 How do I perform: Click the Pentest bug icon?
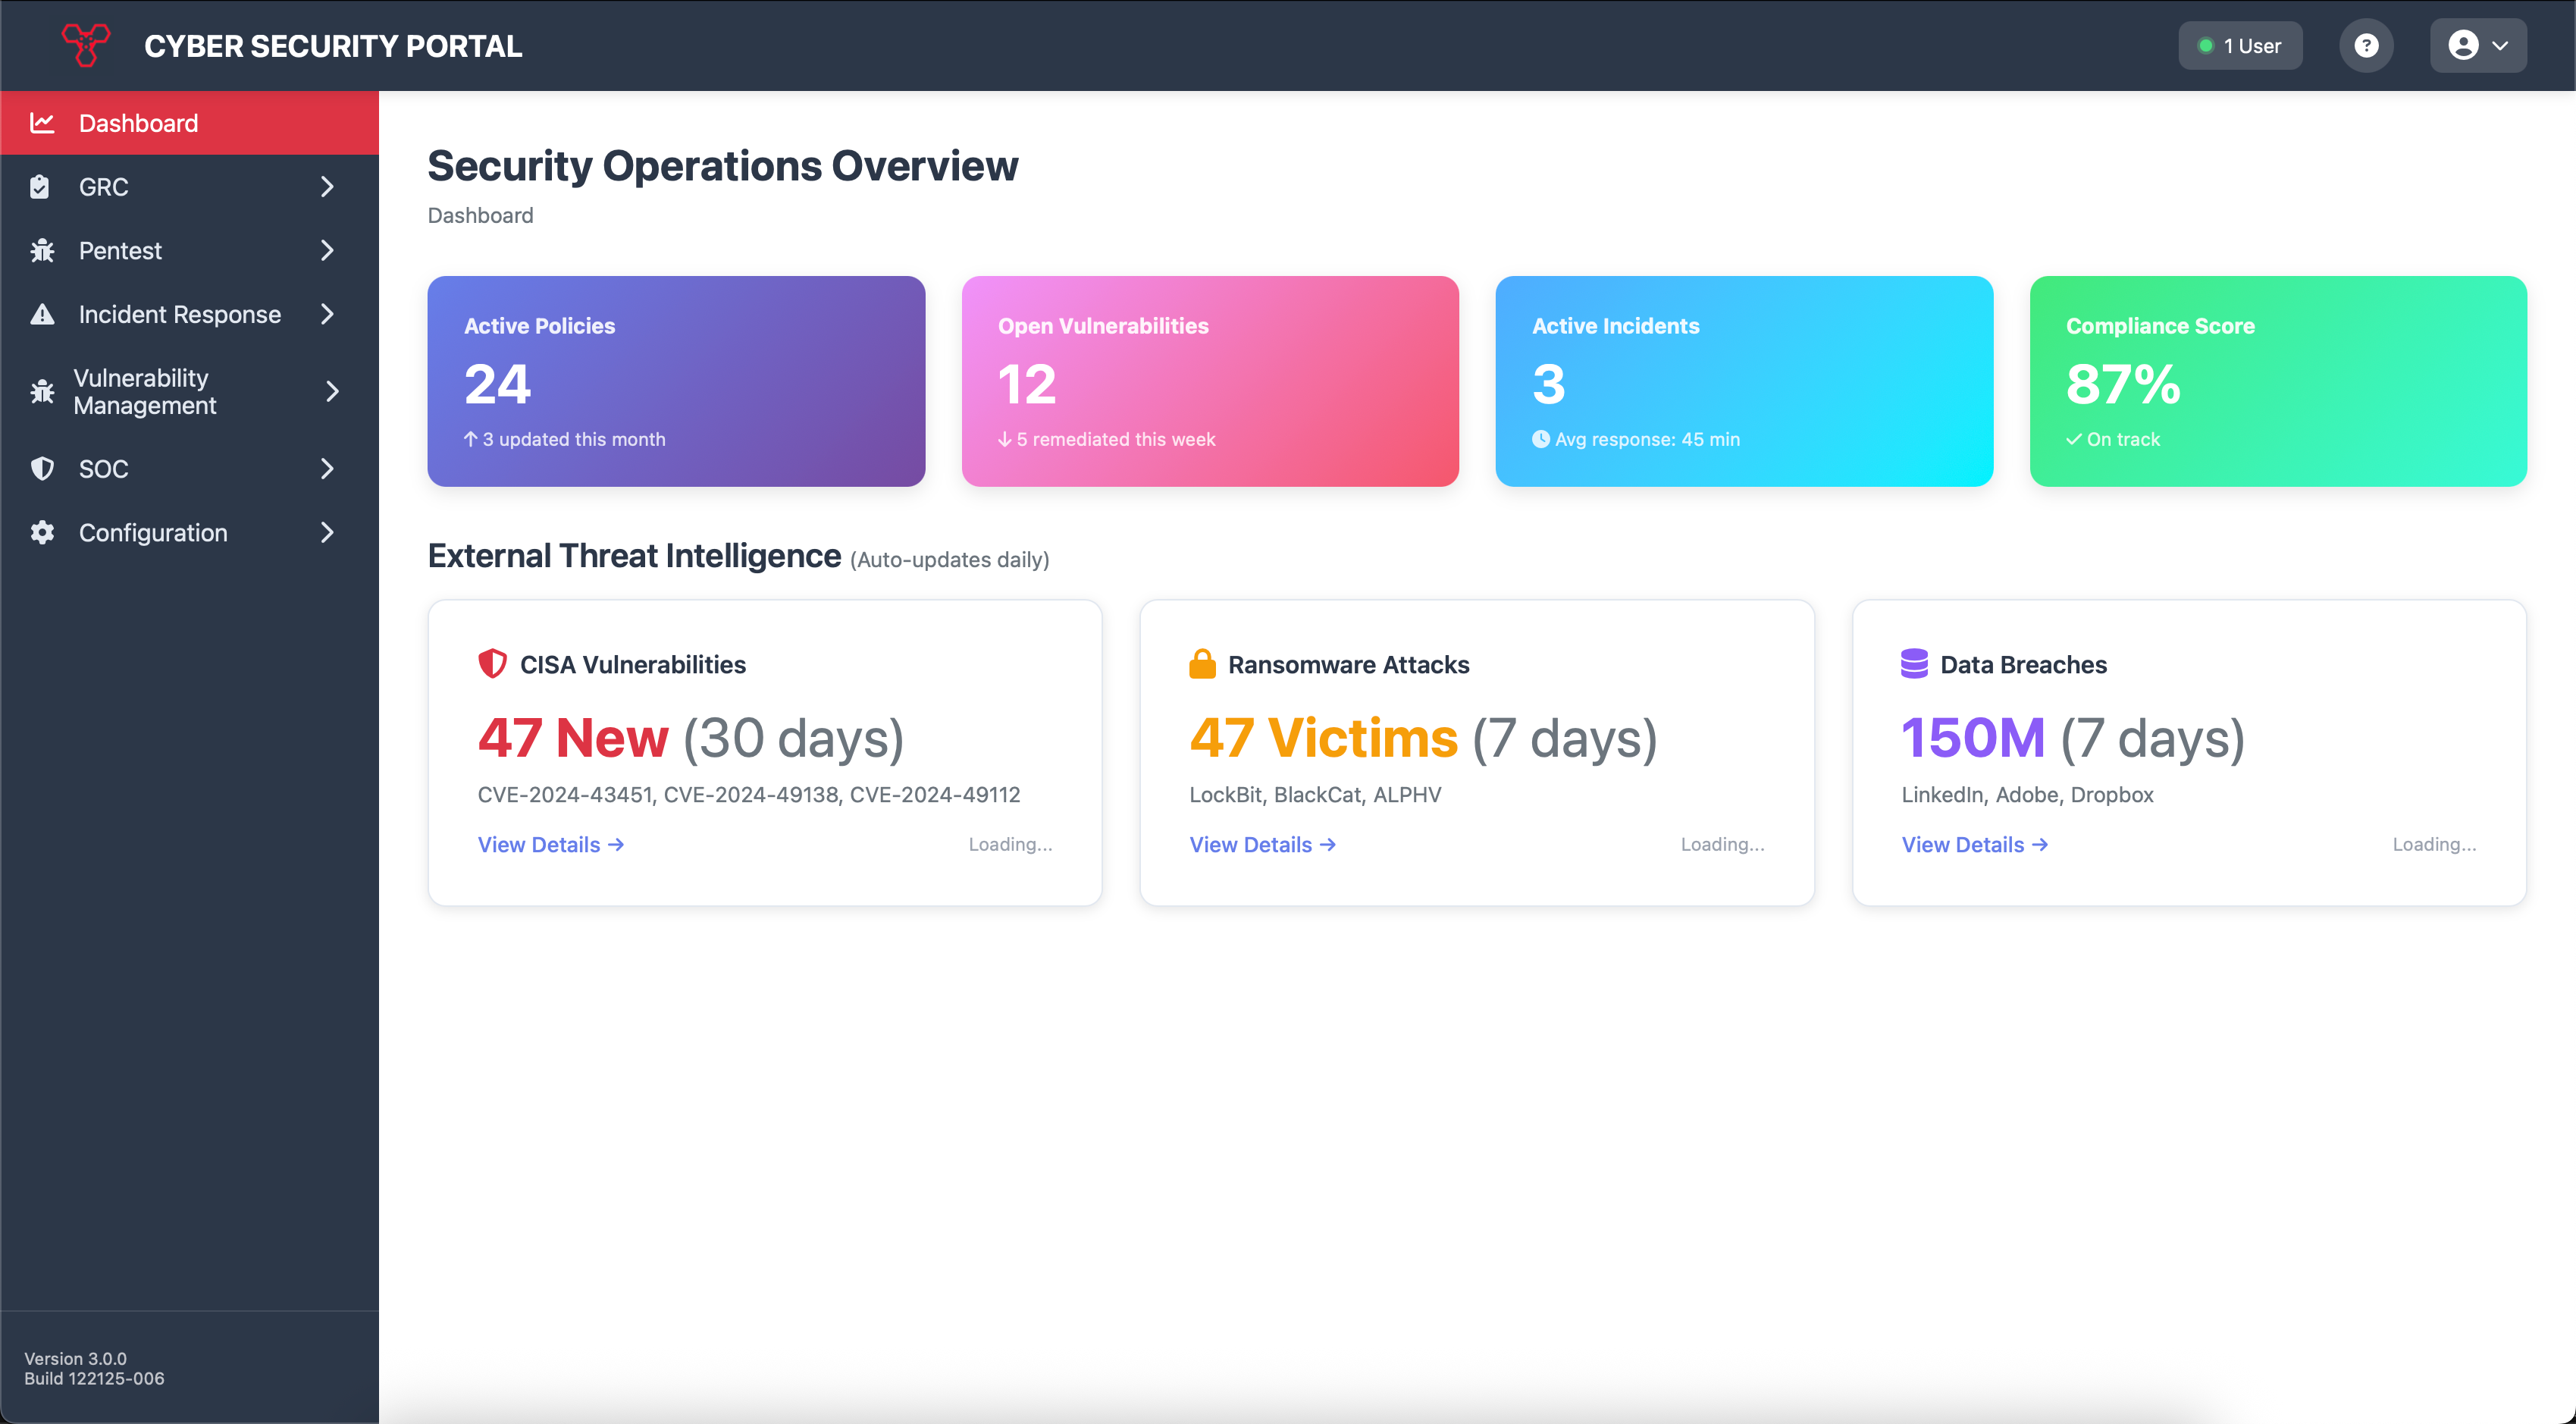point(42,250)
